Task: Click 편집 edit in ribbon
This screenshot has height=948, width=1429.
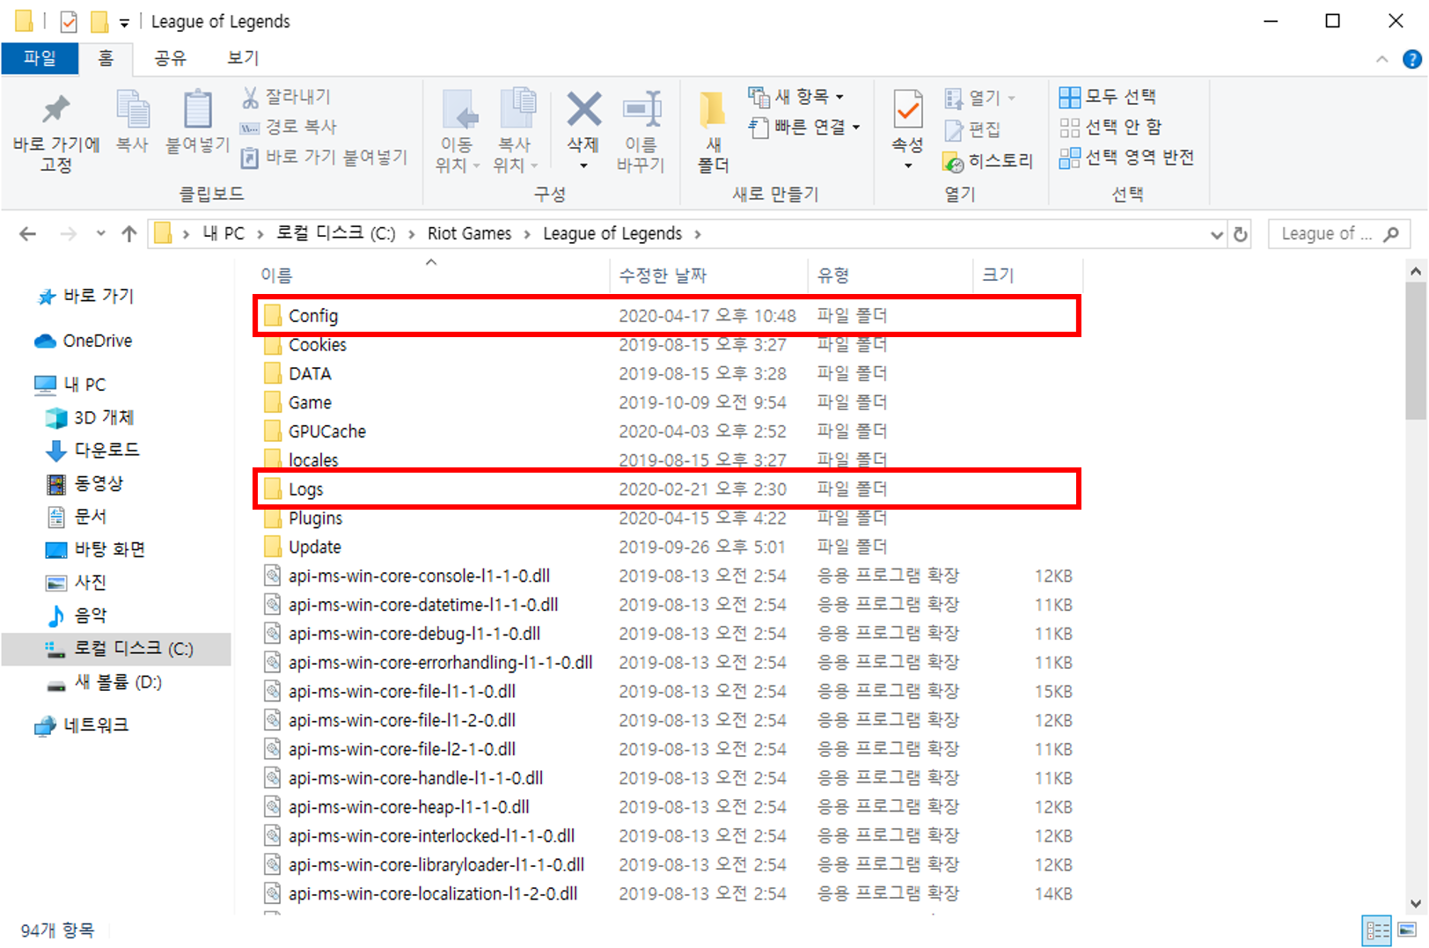Action: point(971,129)
